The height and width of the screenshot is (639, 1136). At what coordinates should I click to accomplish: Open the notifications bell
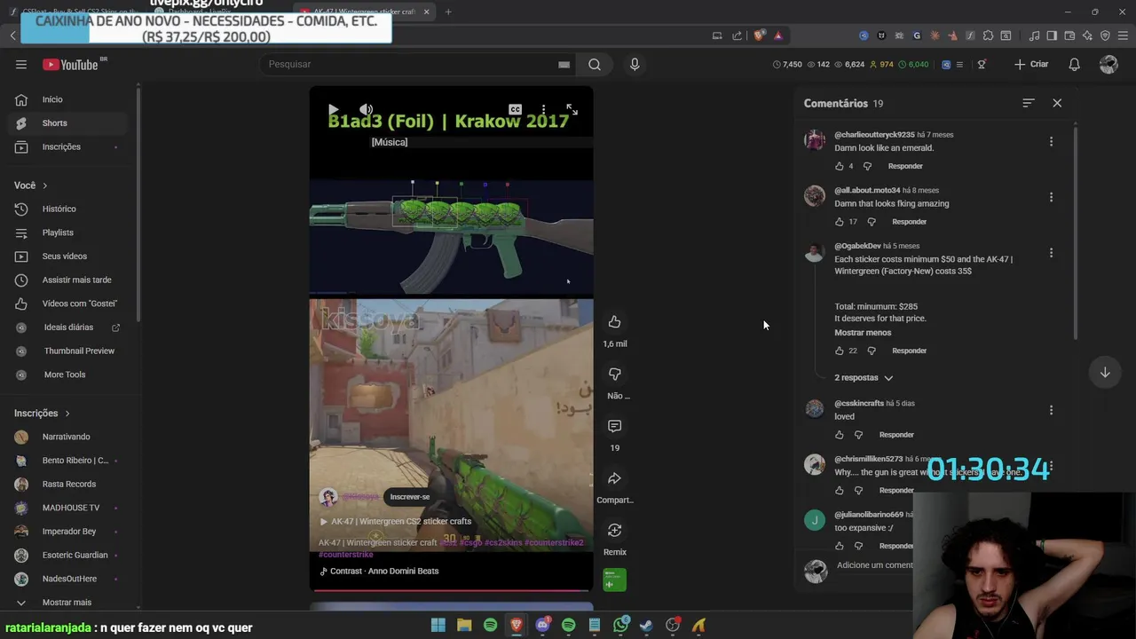(1074, 64)
